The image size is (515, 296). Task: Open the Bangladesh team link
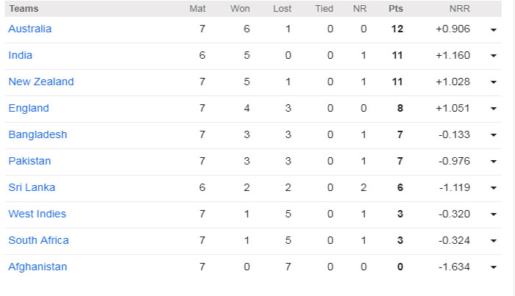(x=38, y=134)
